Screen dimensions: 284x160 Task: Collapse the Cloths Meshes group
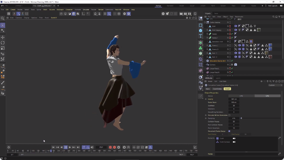point(205,22)
